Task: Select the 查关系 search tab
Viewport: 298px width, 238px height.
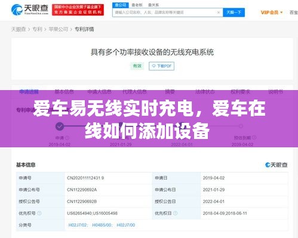Action: coord(153,5)
